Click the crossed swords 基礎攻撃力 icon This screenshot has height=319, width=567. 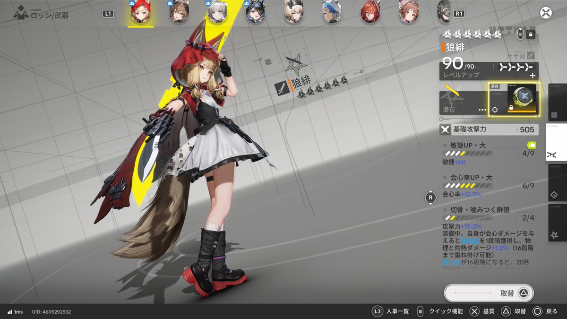pyautogui.click(x=445, y=129)
